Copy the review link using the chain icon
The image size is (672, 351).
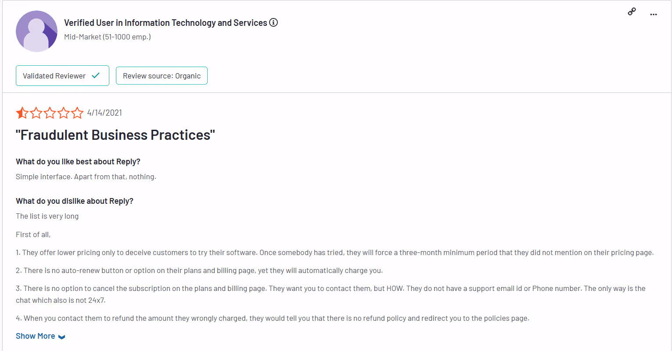(632, 11)
